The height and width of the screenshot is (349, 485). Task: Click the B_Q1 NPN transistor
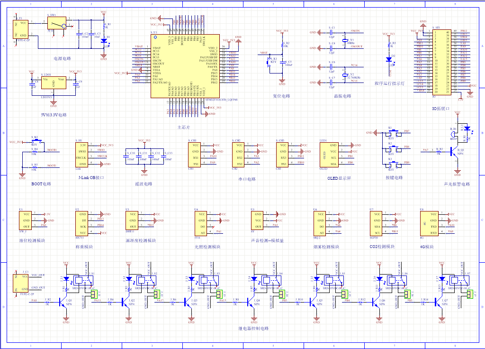(x=454, y=152)
